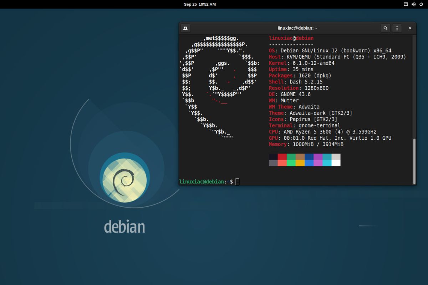Click the red "linuxiac@debian" neofetch header
Viewport: 428px width, 285px height.
[x=291, y=38]
